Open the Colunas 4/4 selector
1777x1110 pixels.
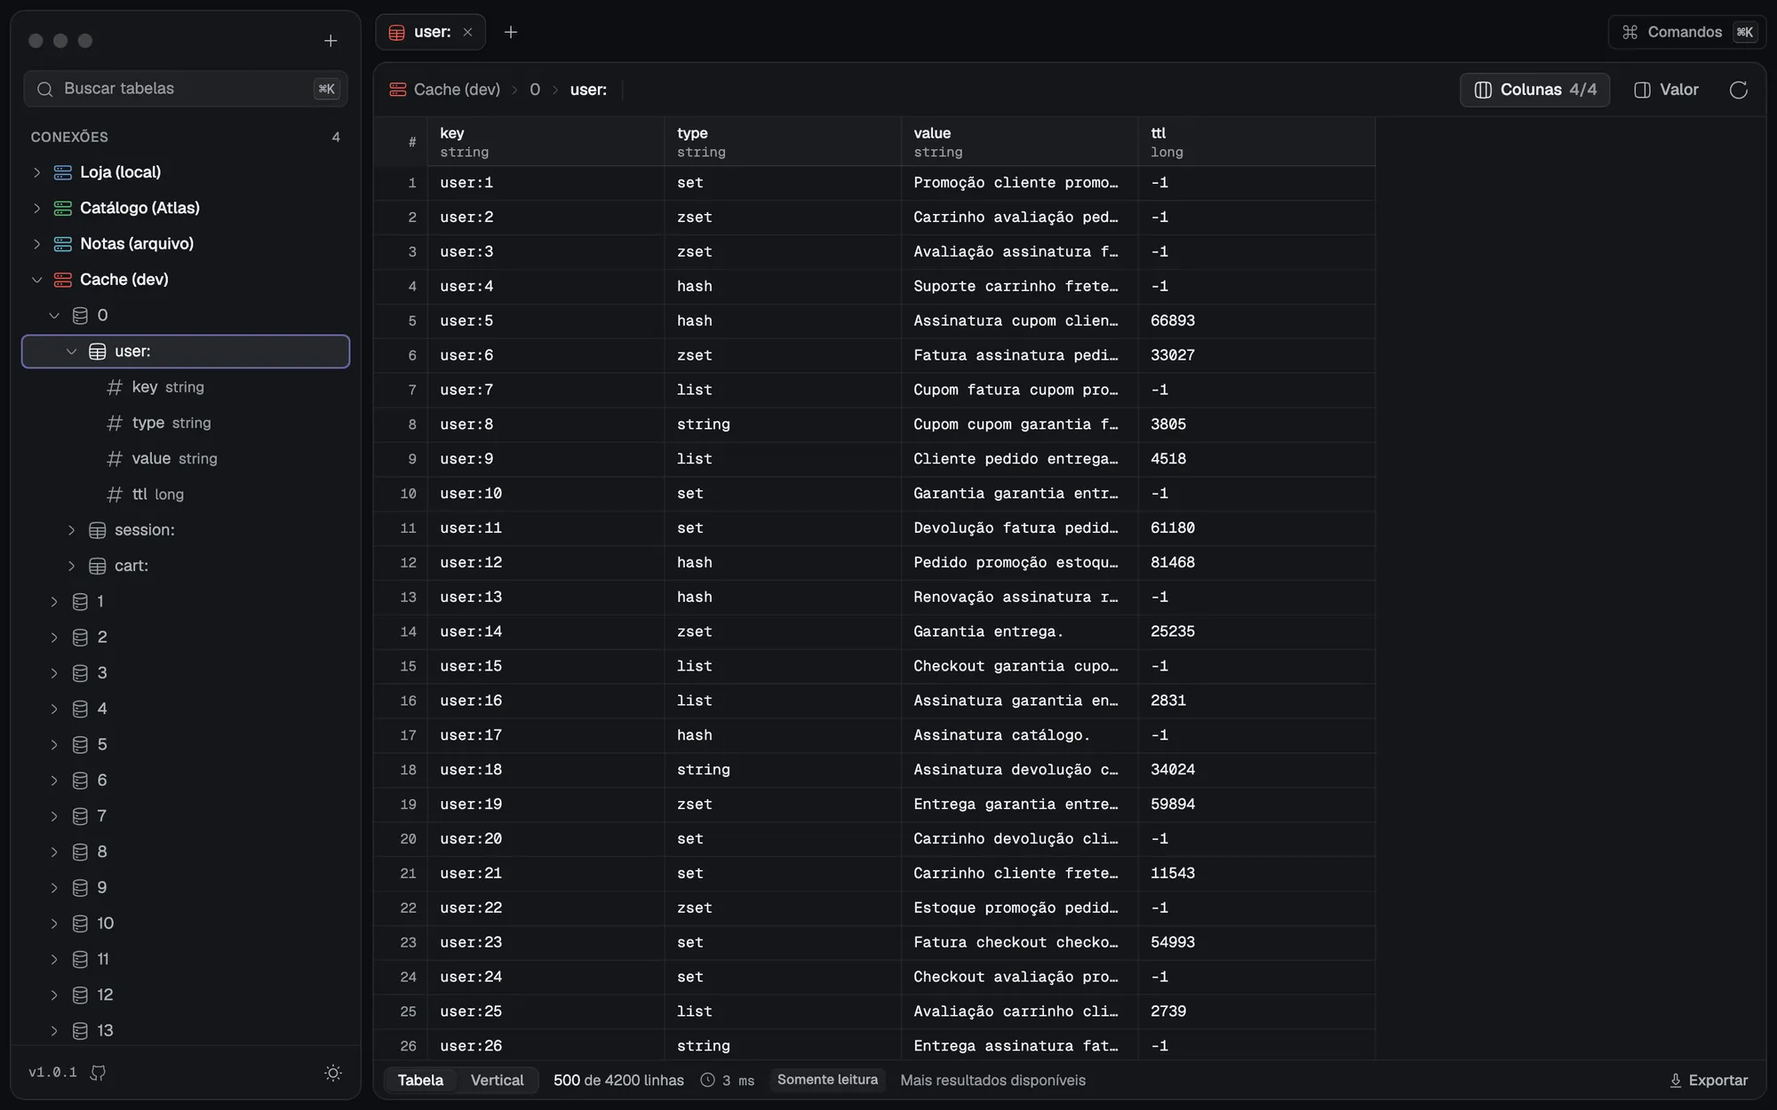(1534, 90)
